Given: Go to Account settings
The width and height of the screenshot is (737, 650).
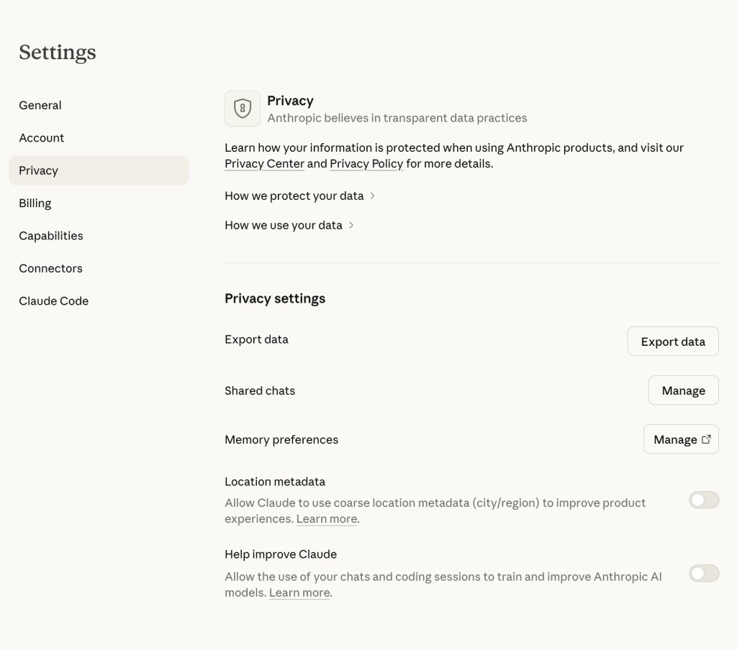Looking at the screenshot, I should click(x=42, y=138).
